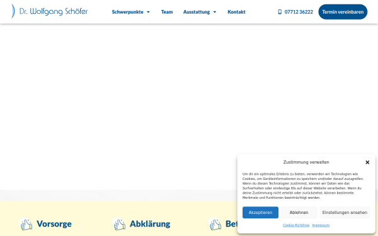The height and width of the screenshot is (236, 378).
Task: Click the Abklärung heading
Action: point(150,224)
